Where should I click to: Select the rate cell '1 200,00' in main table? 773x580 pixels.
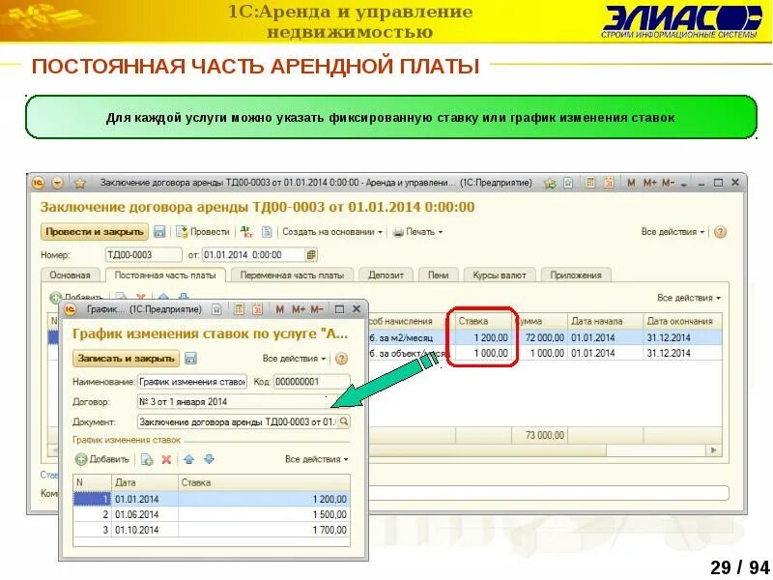tap(483, 337)
